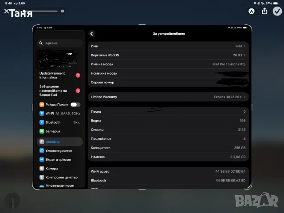Viewport: 284px width, 213px height.
Task: Click Версия на iPadOS row
Action: 168,55
